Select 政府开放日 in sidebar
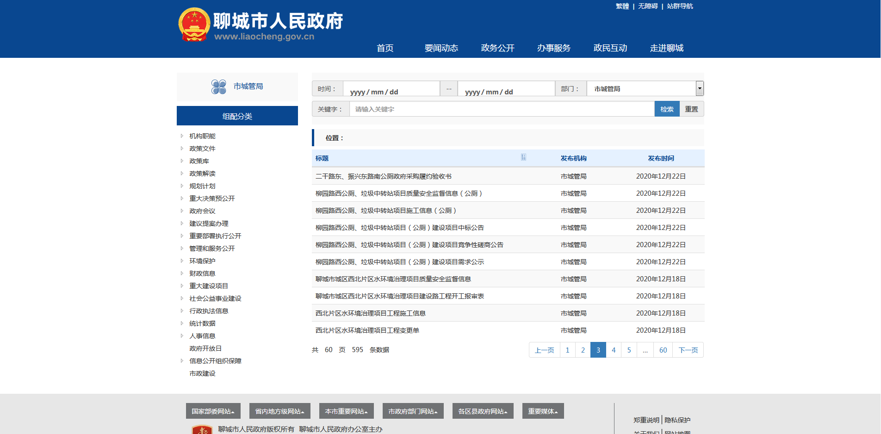The width and height of the screenshot is (881, 434). tap(205, 348)
